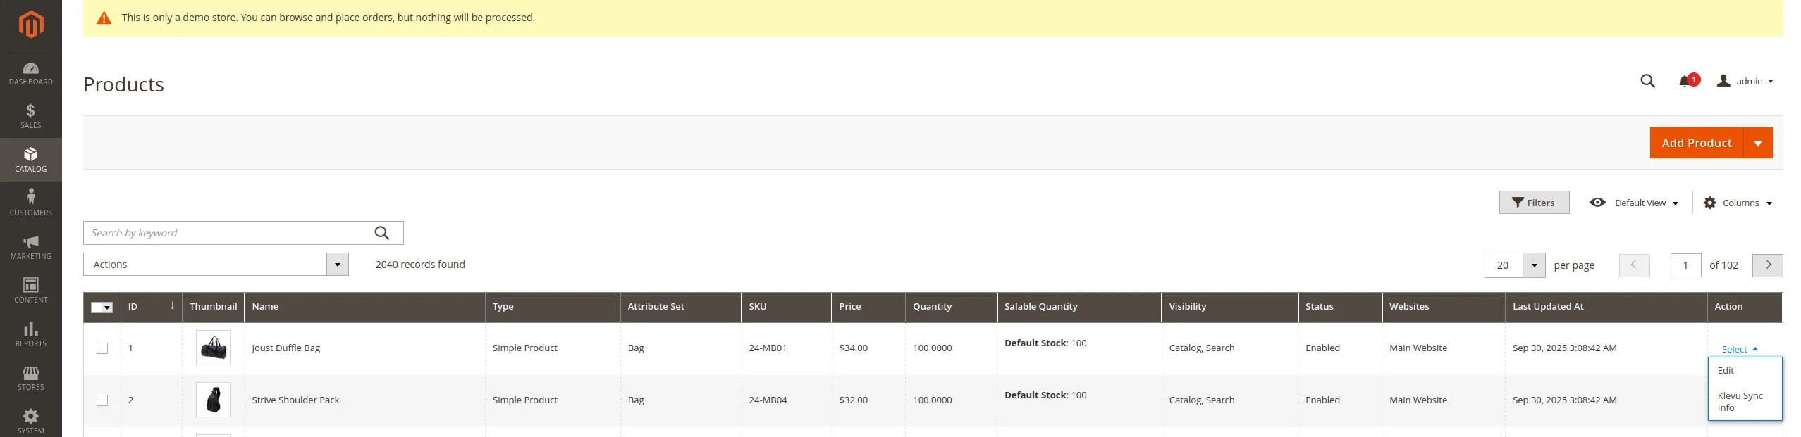The image size is (1801, 437).
Task: Submit keyword search with magnifier icon
Action: point(382,233)
